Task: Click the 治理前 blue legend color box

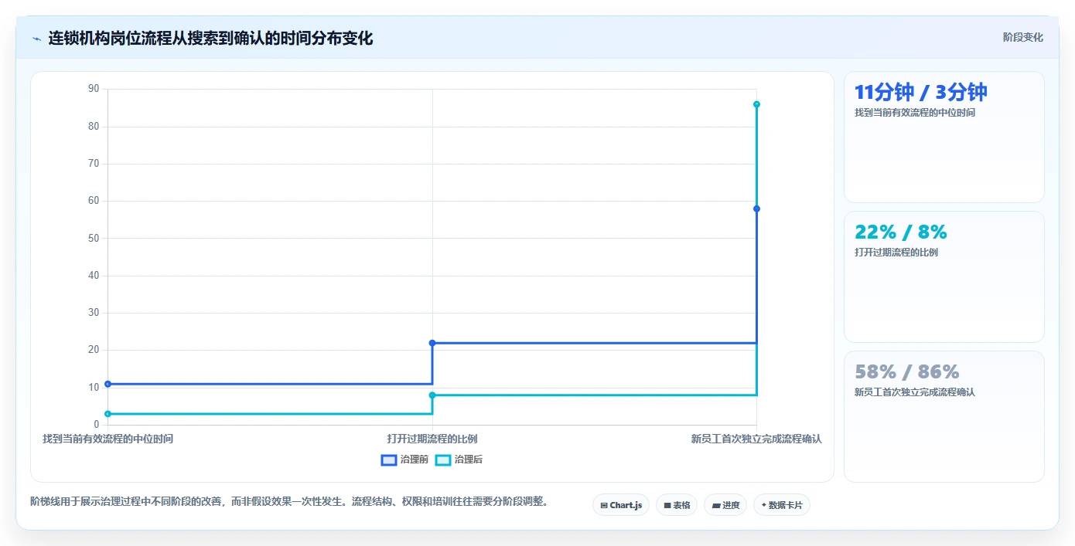Action: [389, 460]
